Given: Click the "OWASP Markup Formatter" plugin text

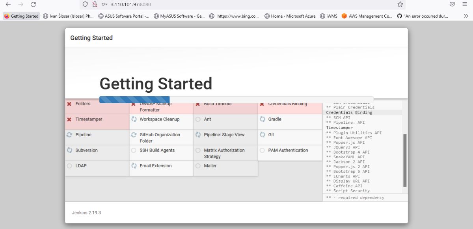Looking at the screenshot, I should [x=155, y=107].
